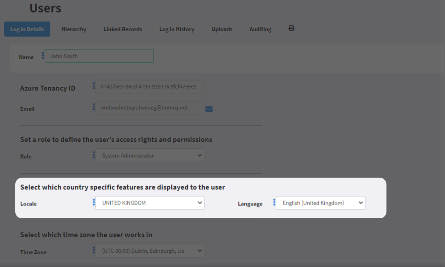This screenshot has width=445, height=267.
Task: Open the three-dot menu beside Email field
Action: (x=94, y=107)
